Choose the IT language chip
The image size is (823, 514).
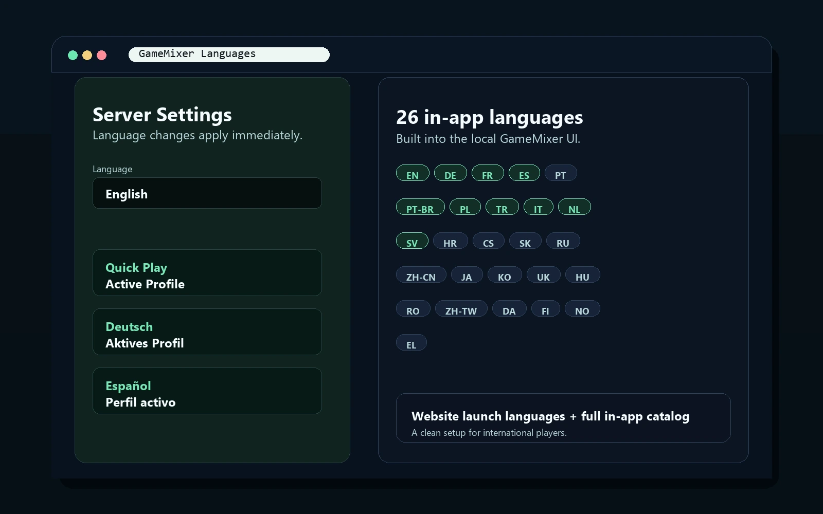click(x=539, y=207)
